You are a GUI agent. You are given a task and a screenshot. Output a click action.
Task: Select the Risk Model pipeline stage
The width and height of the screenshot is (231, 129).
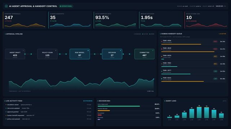[80, 54]
